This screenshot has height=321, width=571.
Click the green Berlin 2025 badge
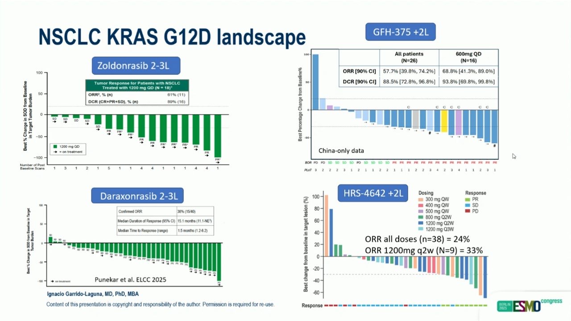tap(505, 306)
